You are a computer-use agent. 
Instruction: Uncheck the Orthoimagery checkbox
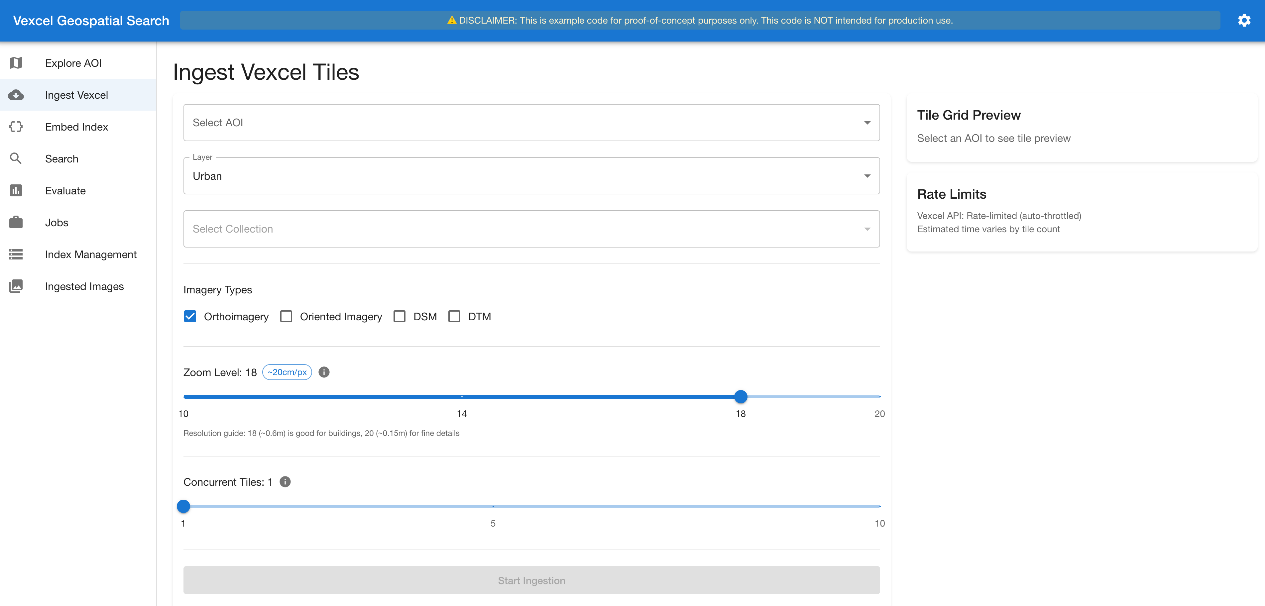pyautogui.click(x=190, y=317)
